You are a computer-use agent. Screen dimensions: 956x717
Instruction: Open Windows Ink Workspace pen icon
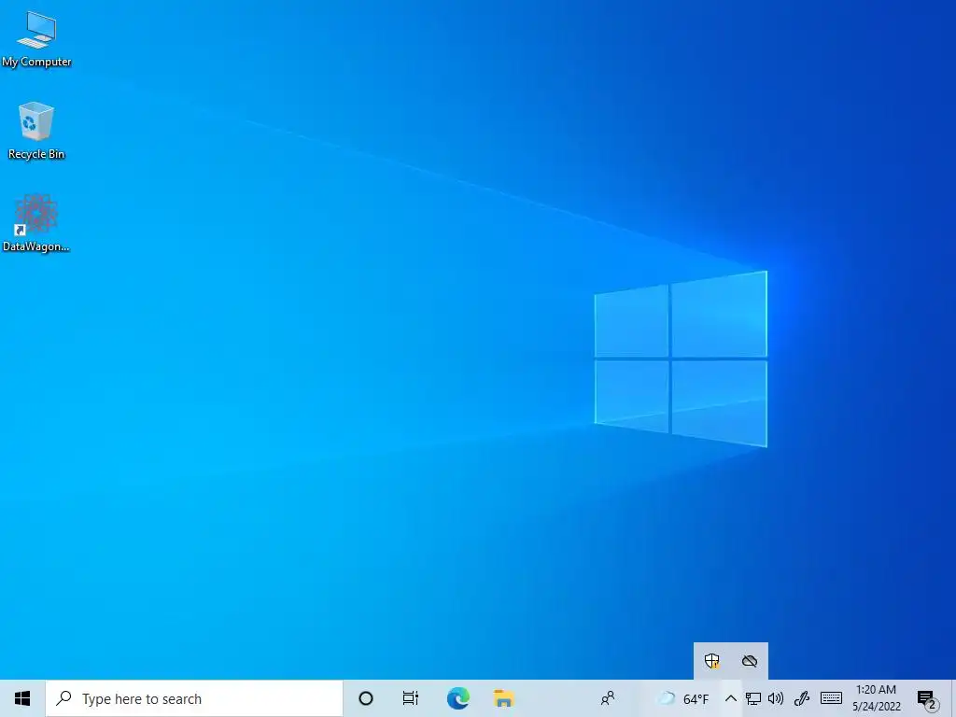click(802, 698)
